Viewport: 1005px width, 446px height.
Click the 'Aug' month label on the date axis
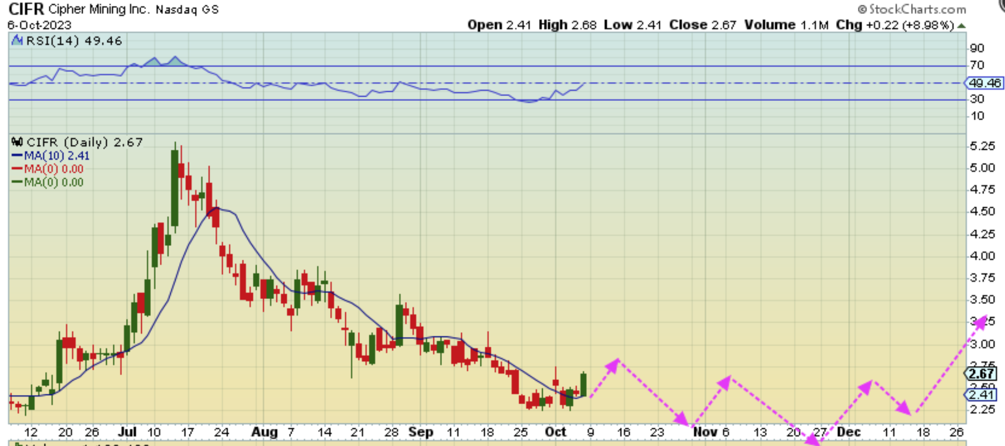(265, 432)
